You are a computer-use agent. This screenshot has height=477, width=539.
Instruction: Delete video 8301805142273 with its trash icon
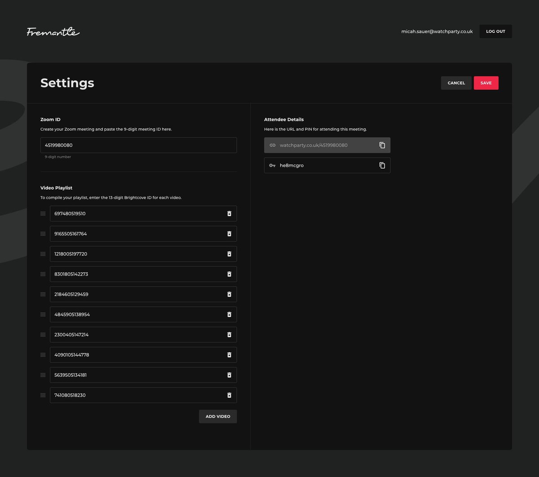(x=229, y=274)
